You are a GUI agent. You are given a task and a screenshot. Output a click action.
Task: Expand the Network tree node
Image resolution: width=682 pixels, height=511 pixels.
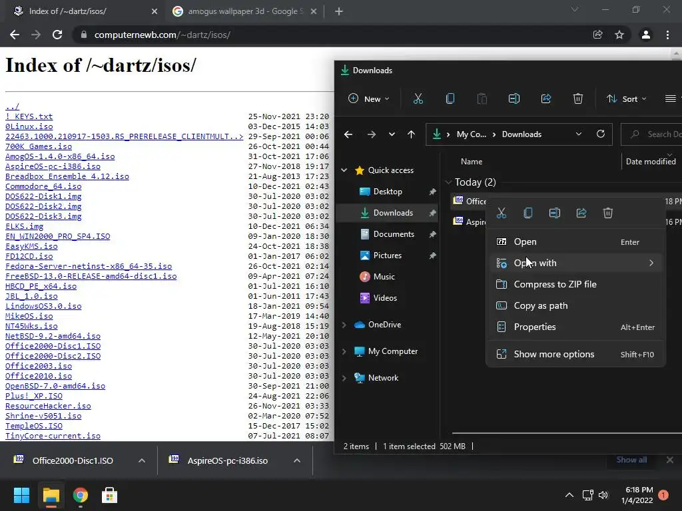(x=344, y=378)
